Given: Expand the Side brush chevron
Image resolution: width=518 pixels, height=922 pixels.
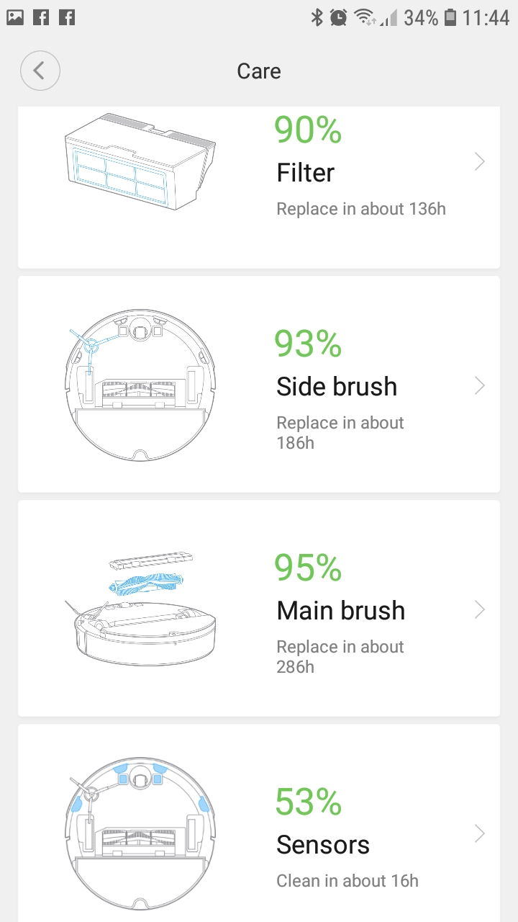Looking at the screenshot, I should pos(480,386).
